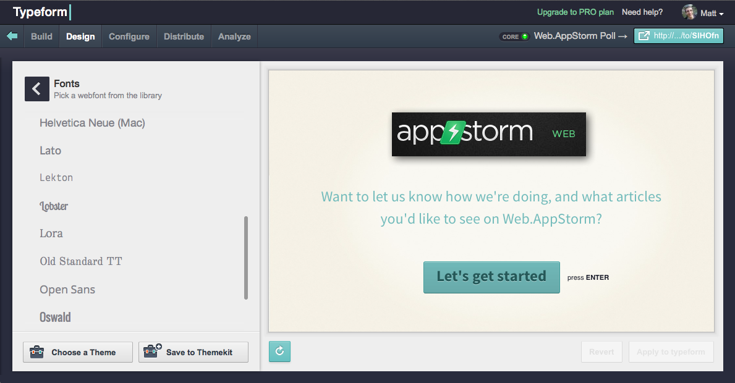Select the Lora font
This screenshot has width=735, height=383.
click(x=51, y=233)
